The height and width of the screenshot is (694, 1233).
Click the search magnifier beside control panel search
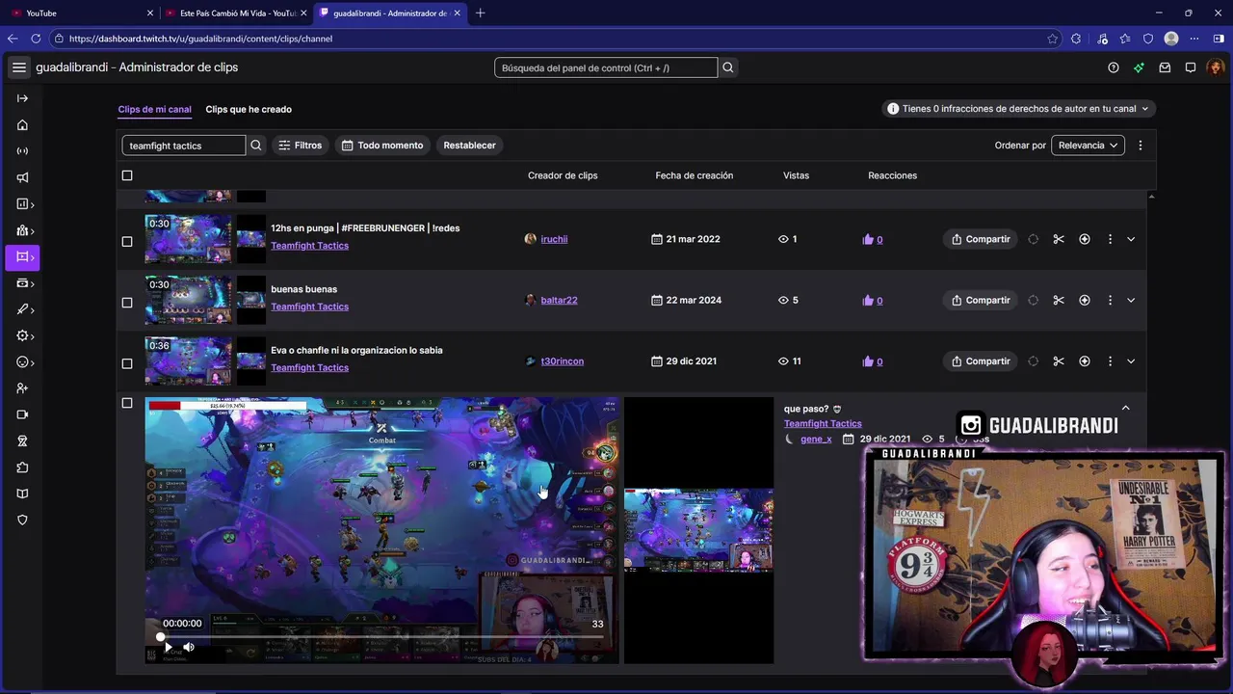click(x=728, y=67)
